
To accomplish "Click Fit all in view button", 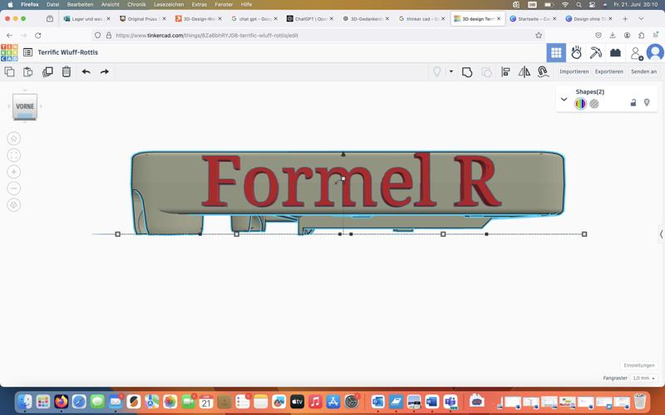I will (x=14, y=155).
